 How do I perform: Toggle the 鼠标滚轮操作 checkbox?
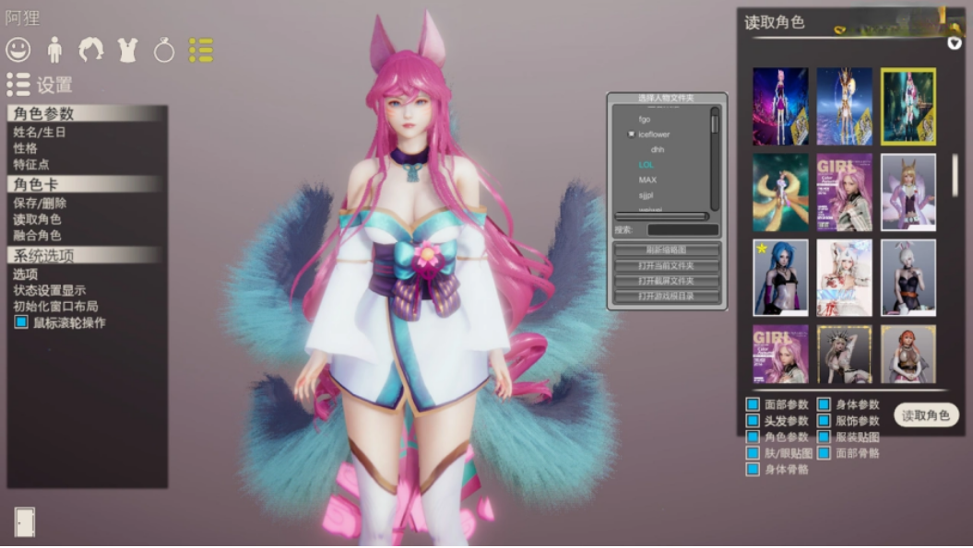click(x=21, y=322)
